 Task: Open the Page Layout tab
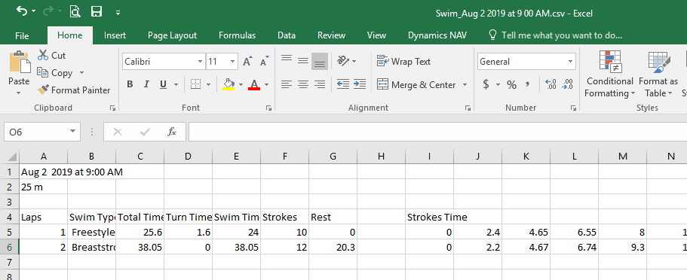(172, 35)
